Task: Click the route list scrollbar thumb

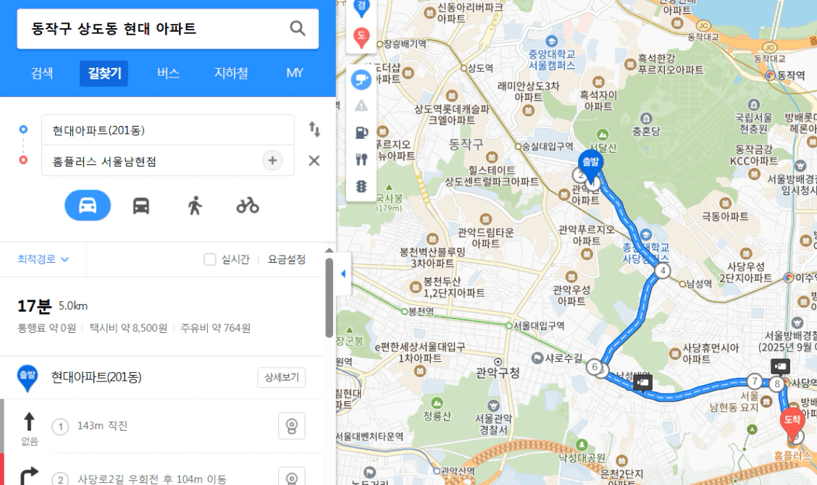Action: pyautogui.click(x=330, y=298)
